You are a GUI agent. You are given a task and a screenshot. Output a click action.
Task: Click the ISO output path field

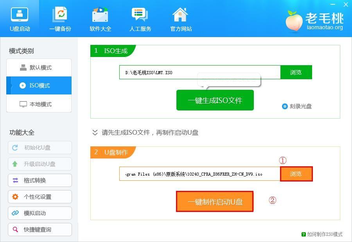tap(200, 72)
